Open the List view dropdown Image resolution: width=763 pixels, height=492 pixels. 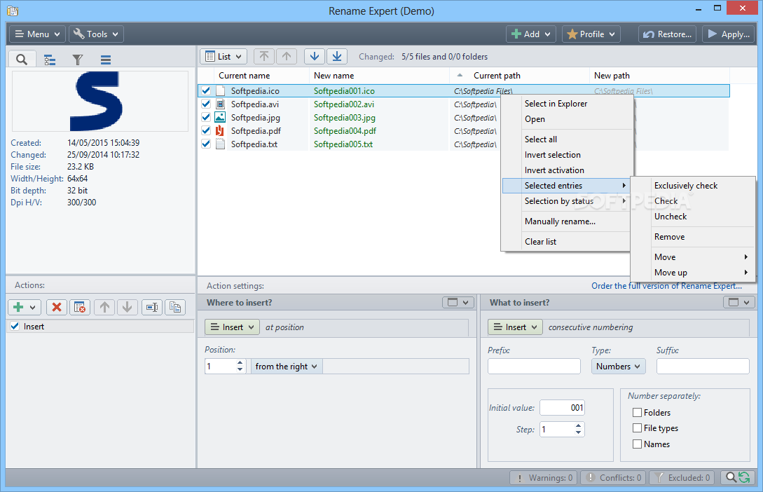(x=224, y=57)
